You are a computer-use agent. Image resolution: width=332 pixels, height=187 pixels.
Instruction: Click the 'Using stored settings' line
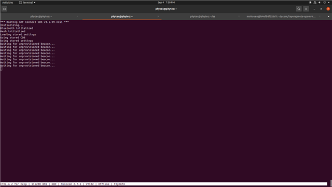[17, 41]
